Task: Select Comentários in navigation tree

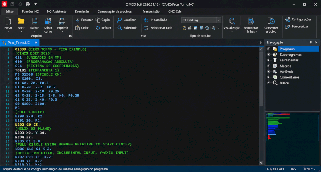Action: coord(289,77)
